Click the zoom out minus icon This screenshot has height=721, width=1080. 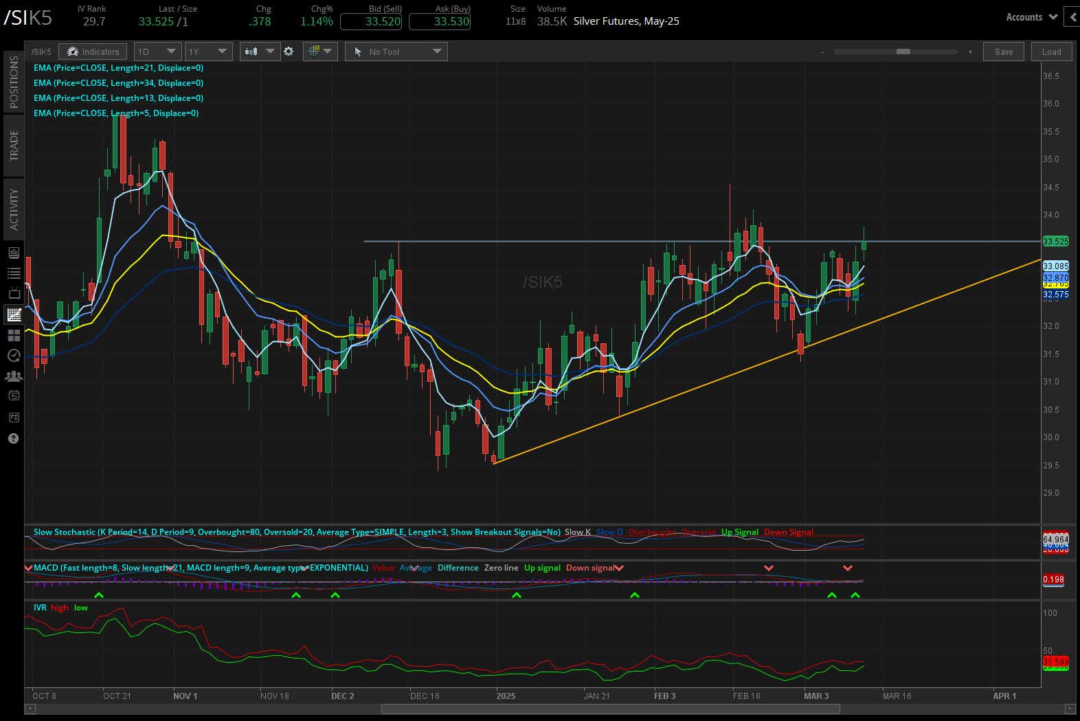click(x=822, y=51)
